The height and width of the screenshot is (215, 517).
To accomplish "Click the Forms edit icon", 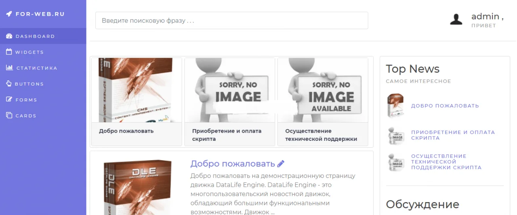I will (x=9, y=99).
